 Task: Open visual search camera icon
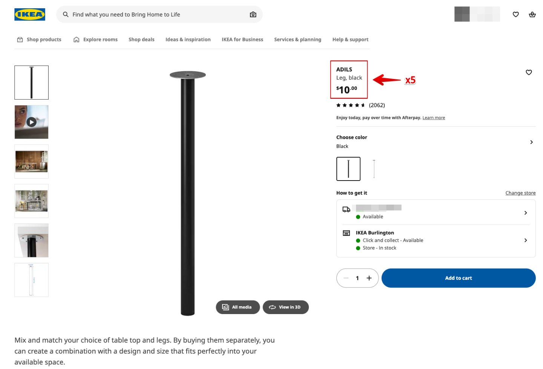pos(253,14)
